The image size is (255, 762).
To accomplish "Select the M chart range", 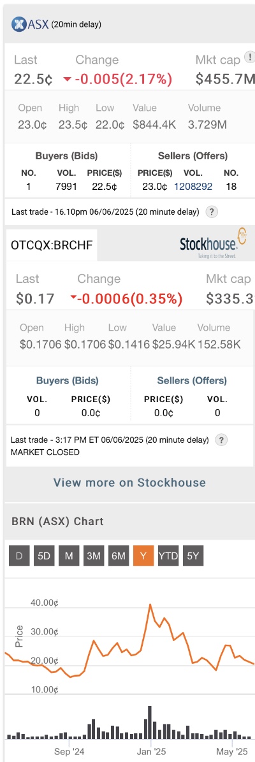I will 69,556.
